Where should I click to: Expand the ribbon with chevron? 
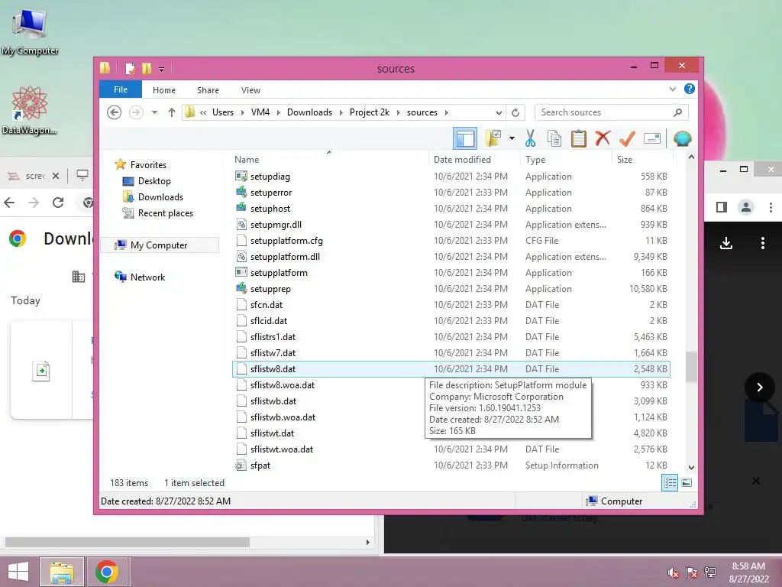tap(672, 89)
